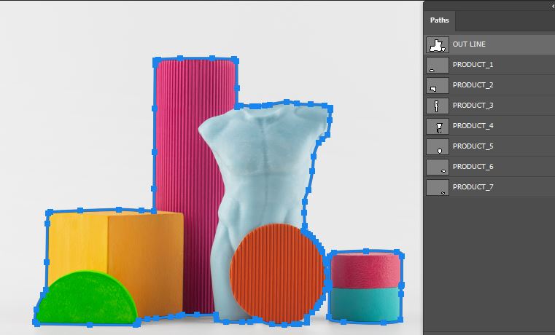Select the PRODUCT_5 path
Screen dimensions: 555x335
pyautogui.click(x=489, y=146)
